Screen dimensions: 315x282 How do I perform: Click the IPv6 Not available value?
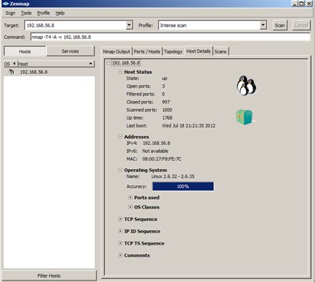click(155, 151)
